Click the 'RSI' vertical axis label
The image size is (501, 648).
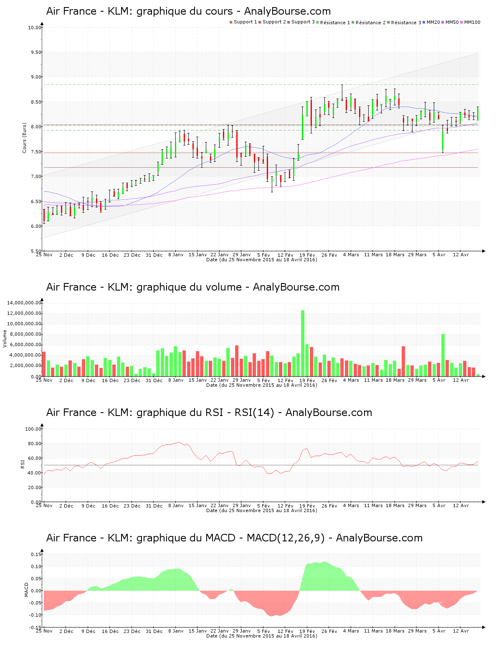(23, 464)
